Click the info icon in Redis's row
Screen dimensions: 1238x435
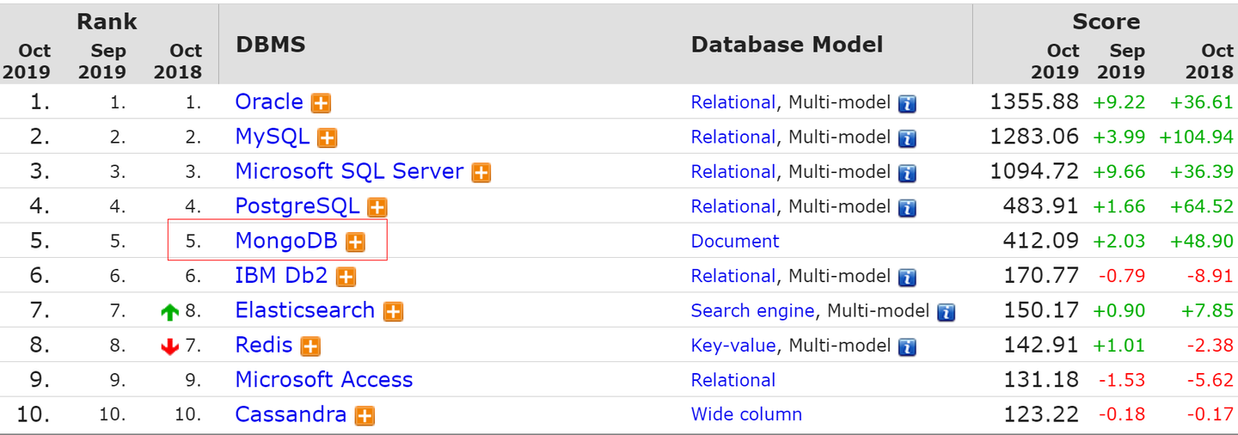coord(907,347)
